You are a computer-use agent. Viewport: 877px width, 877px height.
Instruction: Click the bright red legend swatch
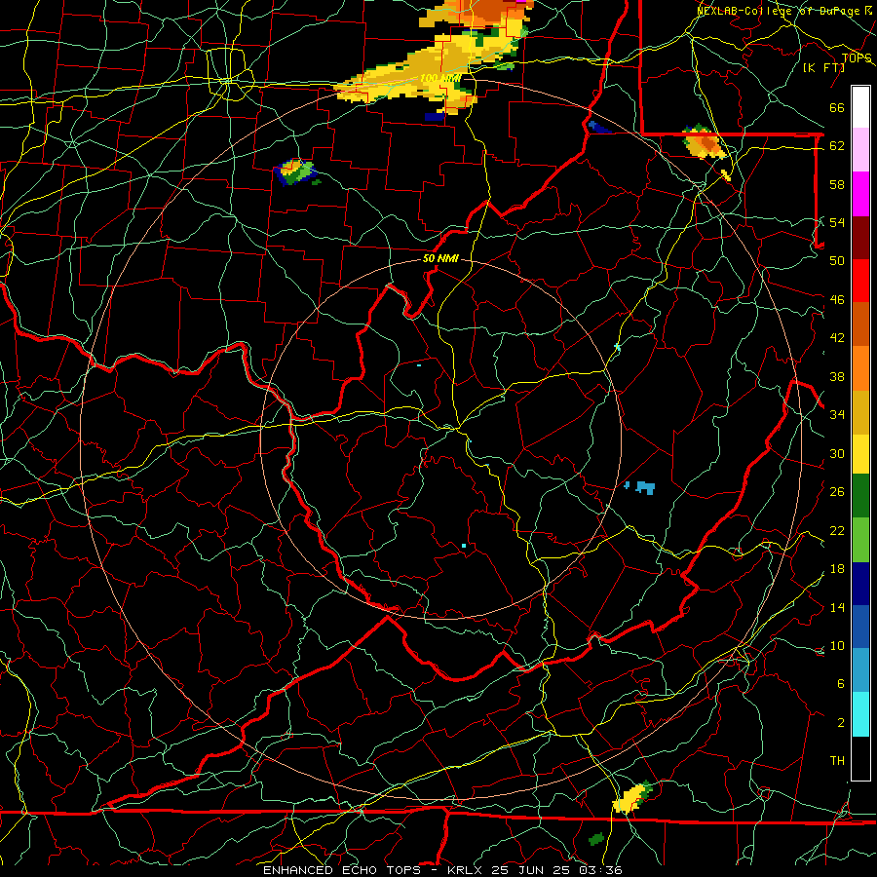click(x=860, y=281)
